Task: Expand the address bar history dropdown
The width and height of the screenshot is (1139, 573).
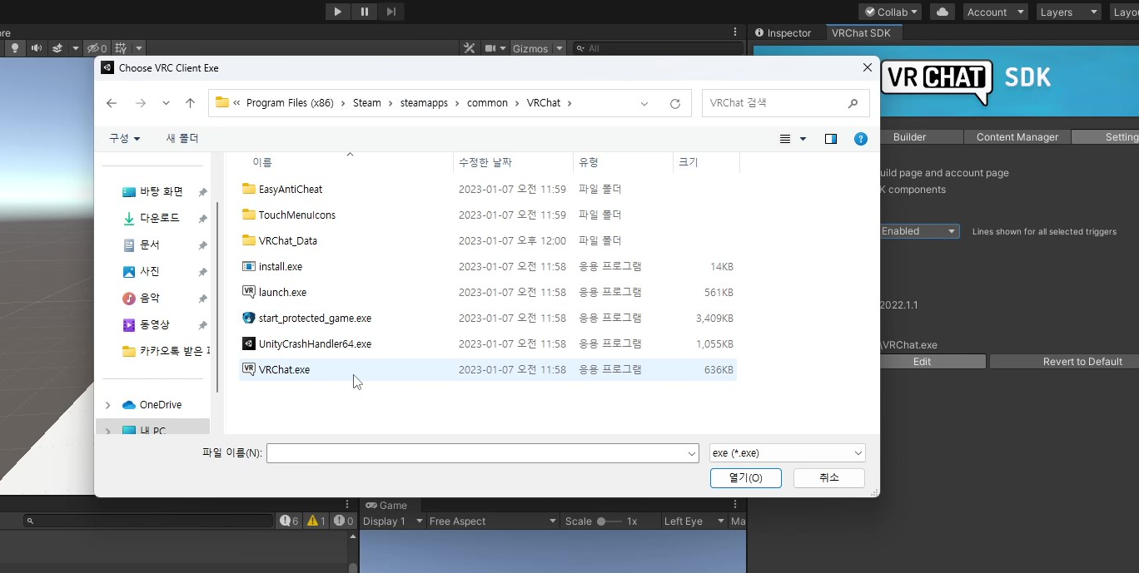Action: point(644,103)
